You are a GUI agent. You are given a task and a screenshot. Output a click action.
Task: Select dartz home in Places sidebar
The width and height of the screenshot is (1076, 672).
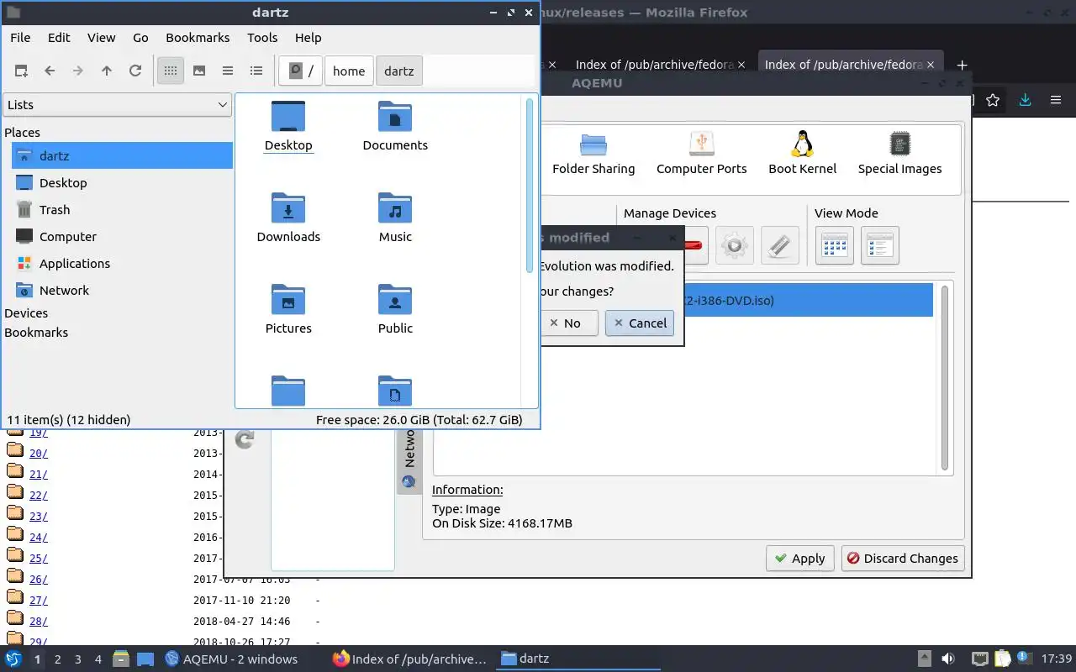pos(123,156)
